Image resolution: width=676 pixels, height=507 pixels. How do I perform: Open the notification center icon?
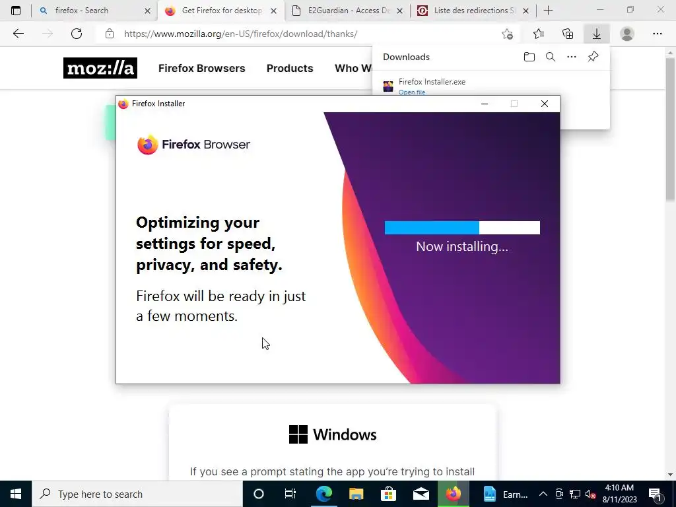(655, 494)
